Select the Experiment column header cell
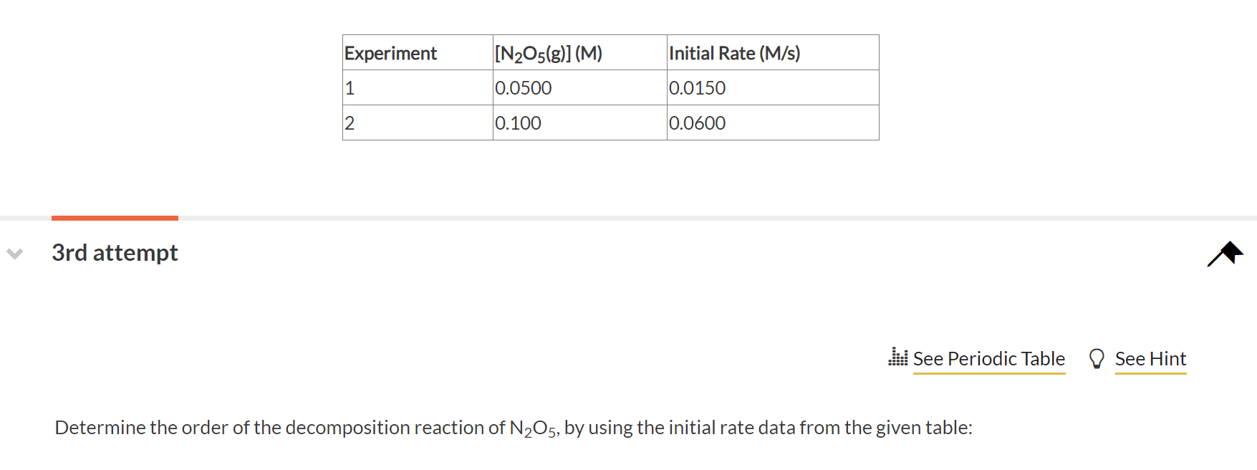Image resolution: width=1257 pixels, height=470 pixels. coord(390,52)
